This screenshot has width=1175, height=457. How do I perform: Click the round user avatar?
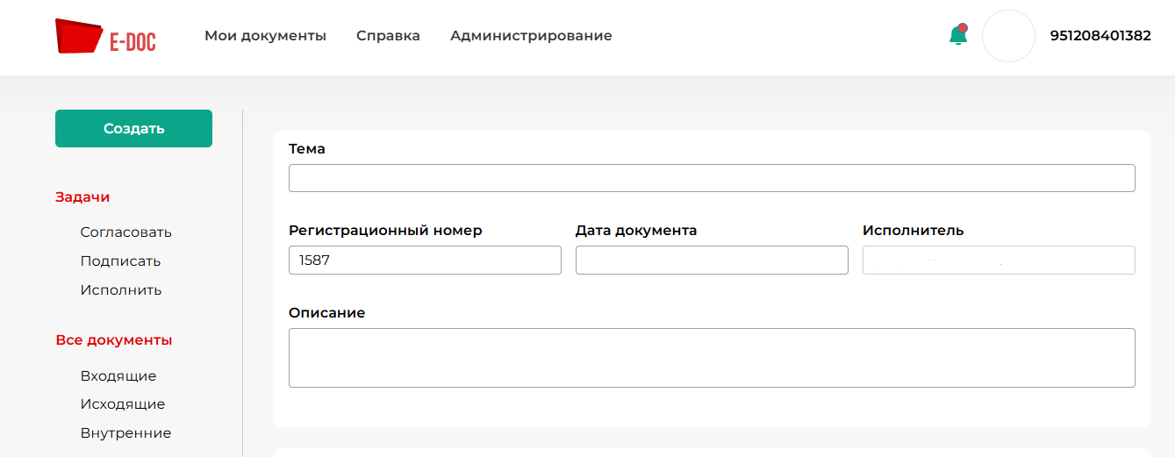(1008, 36)
